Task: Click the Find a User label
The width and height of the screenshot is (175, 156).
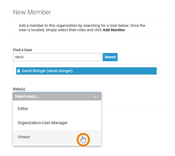Action: tap(23, 50)
